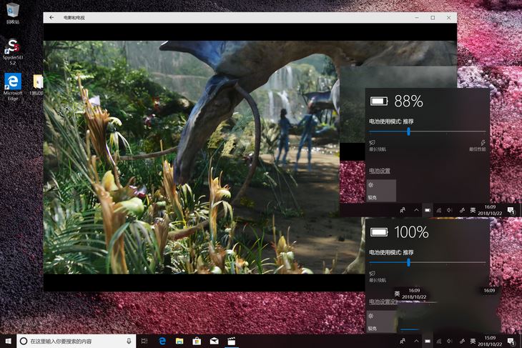The image size is (522, 348).
Task: Switch the 英 input method in the 16:09 tray
Action: 473,210
